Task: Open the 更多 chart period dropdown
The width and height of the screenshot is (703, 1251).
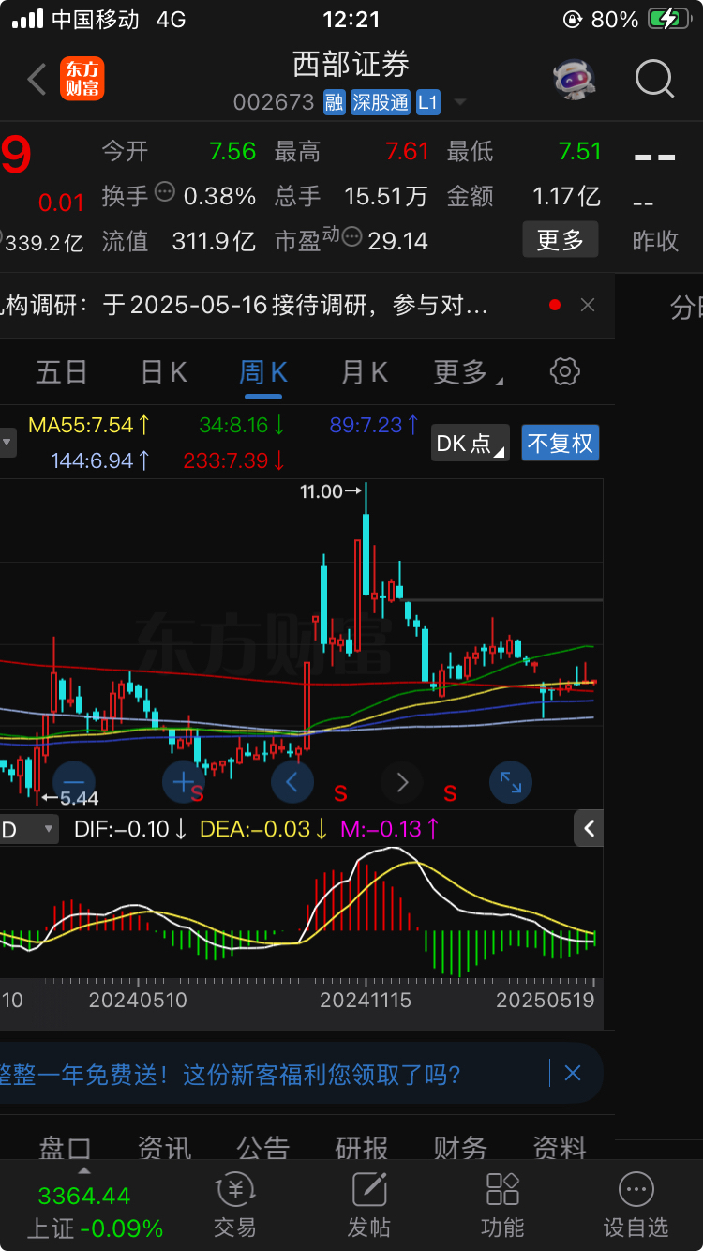Action: pyautogui.click(x=468, y=372)
